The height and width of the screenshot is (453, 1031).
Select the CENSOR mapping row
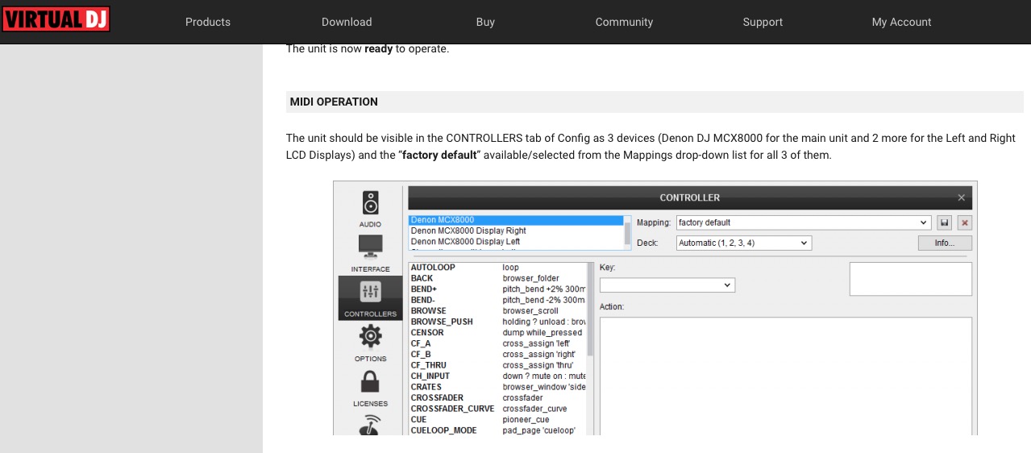click(x=497, y=332)
